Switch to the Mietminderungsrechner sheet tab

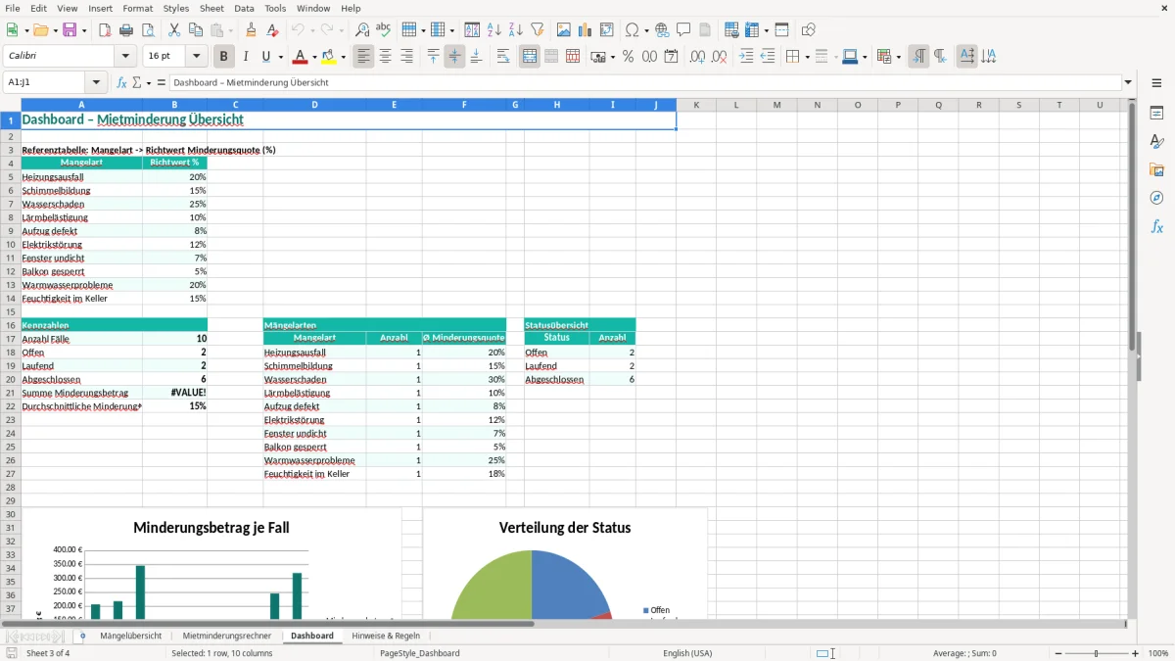[227, 636]
